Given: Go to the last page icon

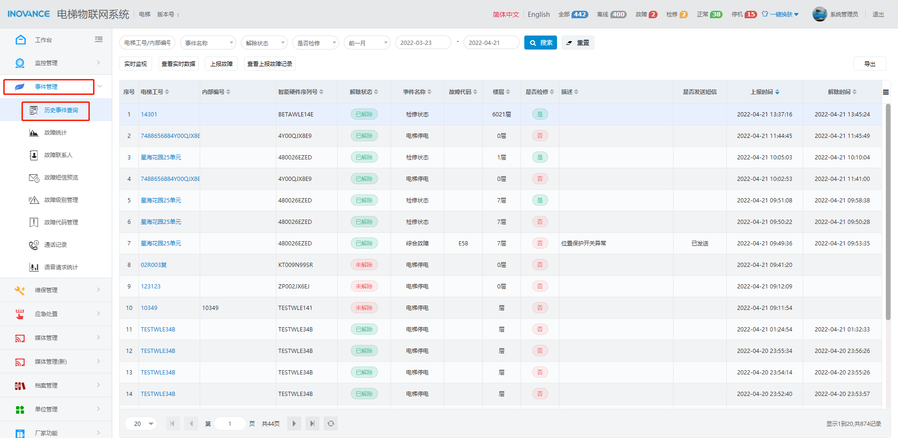Looking at the screenshot, I should pos(312,424).
